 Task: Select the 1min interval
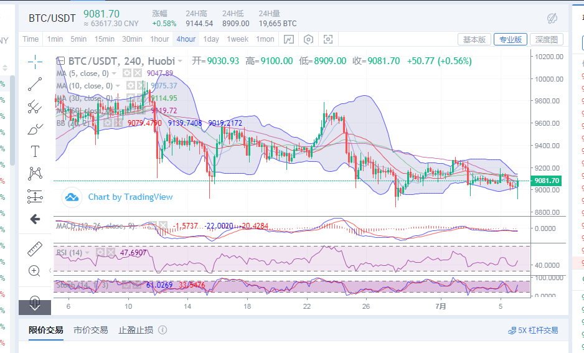55,39
